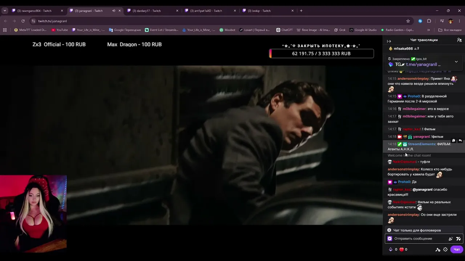Open the apps grid in bookmarks bar
This screenshot has height=261, width=465.
pos(5,30)
